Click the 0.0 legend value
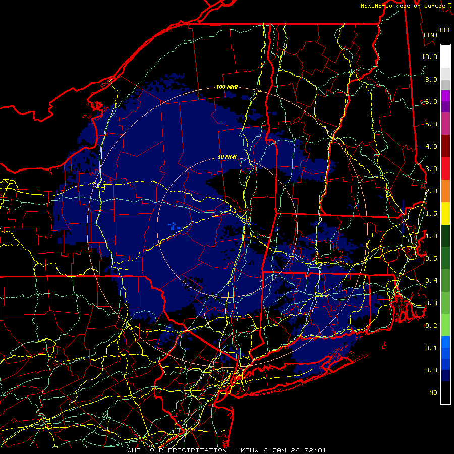454x454 pixels. click(431, 370)
